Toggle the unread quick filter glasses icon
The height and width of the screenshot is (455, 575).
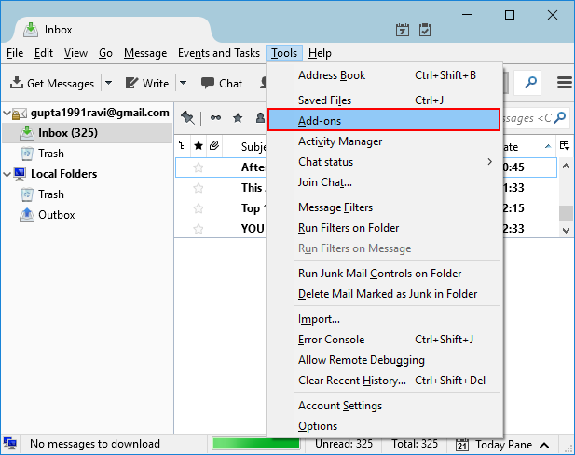(x=215, y=117)
